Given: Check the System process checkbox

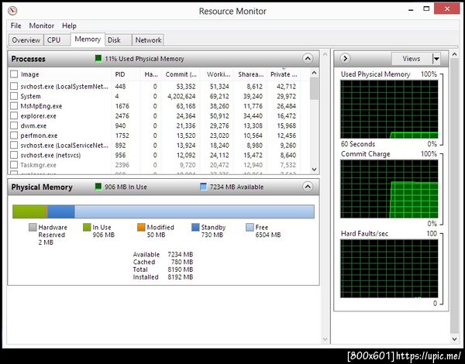Looking at the screenshot, I should [14, 96].
